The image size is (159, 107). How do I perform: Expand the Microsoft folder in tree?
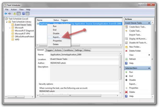[x=10, y=28]
